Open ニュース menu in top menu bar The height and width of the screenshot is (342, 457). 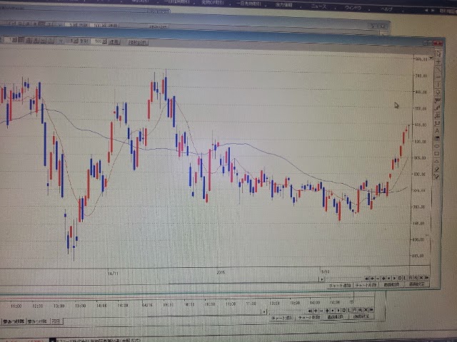tap(319, 6)
